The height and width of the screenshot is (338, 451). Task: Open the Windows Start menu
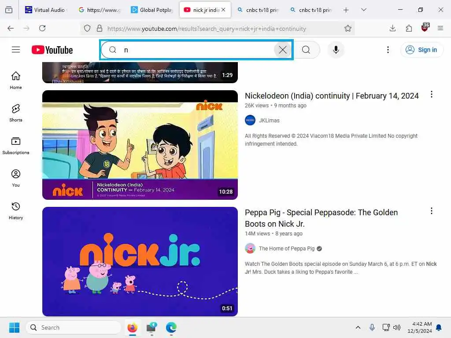pyautogui.click(x=14, y=327)
